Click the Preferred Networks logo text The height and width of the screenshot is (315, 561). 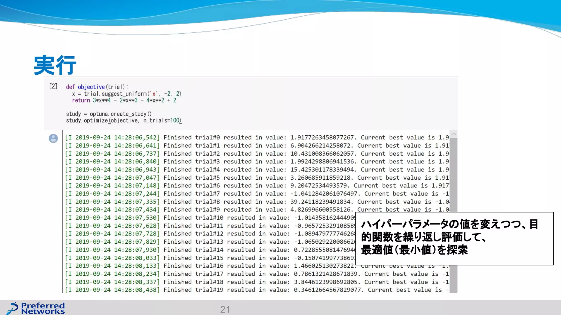coord(43,308)
